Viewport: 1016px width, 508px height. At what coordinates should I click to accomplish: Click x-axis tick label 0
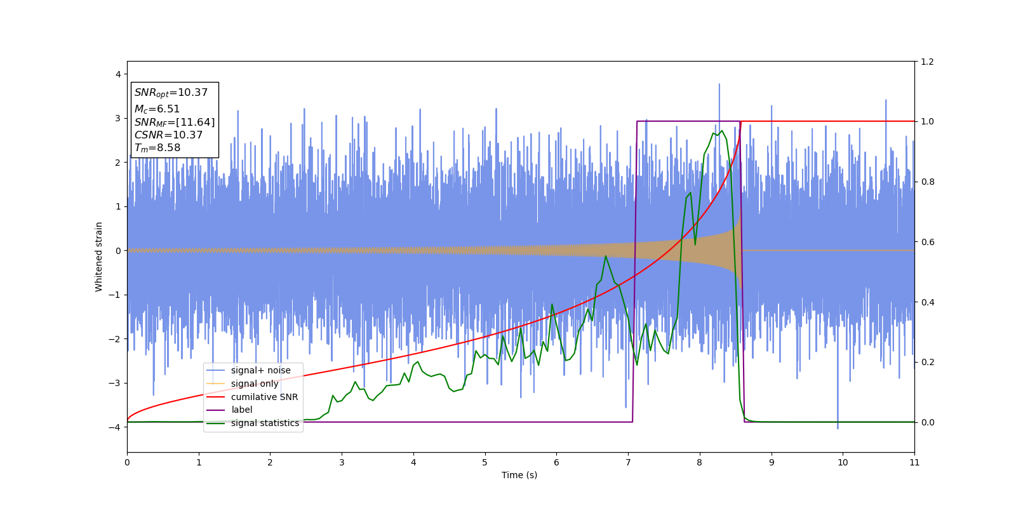[x=127, y=462]
